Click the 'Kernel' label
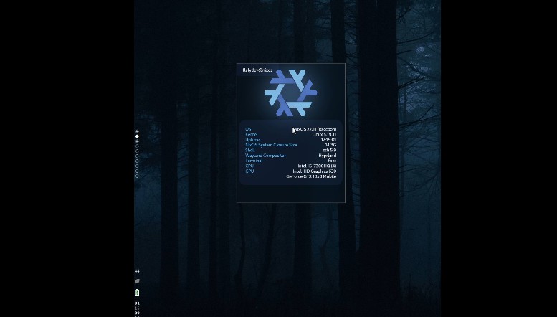This screenshot has height=317, width=557. pyautogui.click(x=252, y=134)
